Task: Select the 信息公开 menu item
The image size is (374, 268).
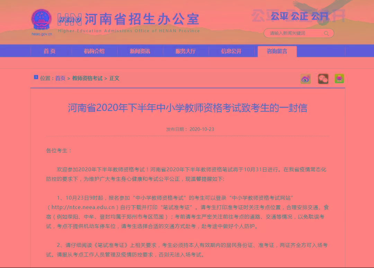Action: (232, 51)
